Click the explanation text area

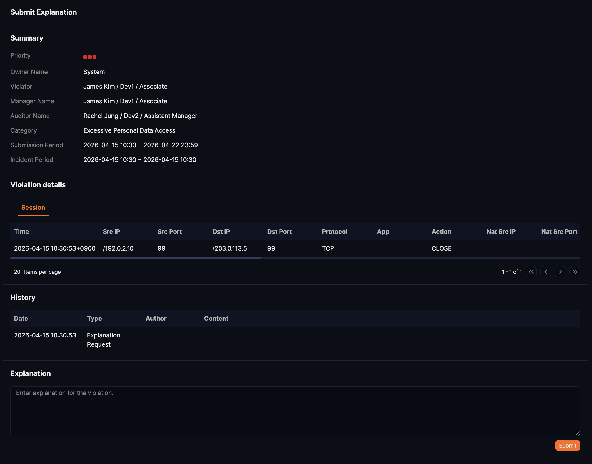(295, 411)
